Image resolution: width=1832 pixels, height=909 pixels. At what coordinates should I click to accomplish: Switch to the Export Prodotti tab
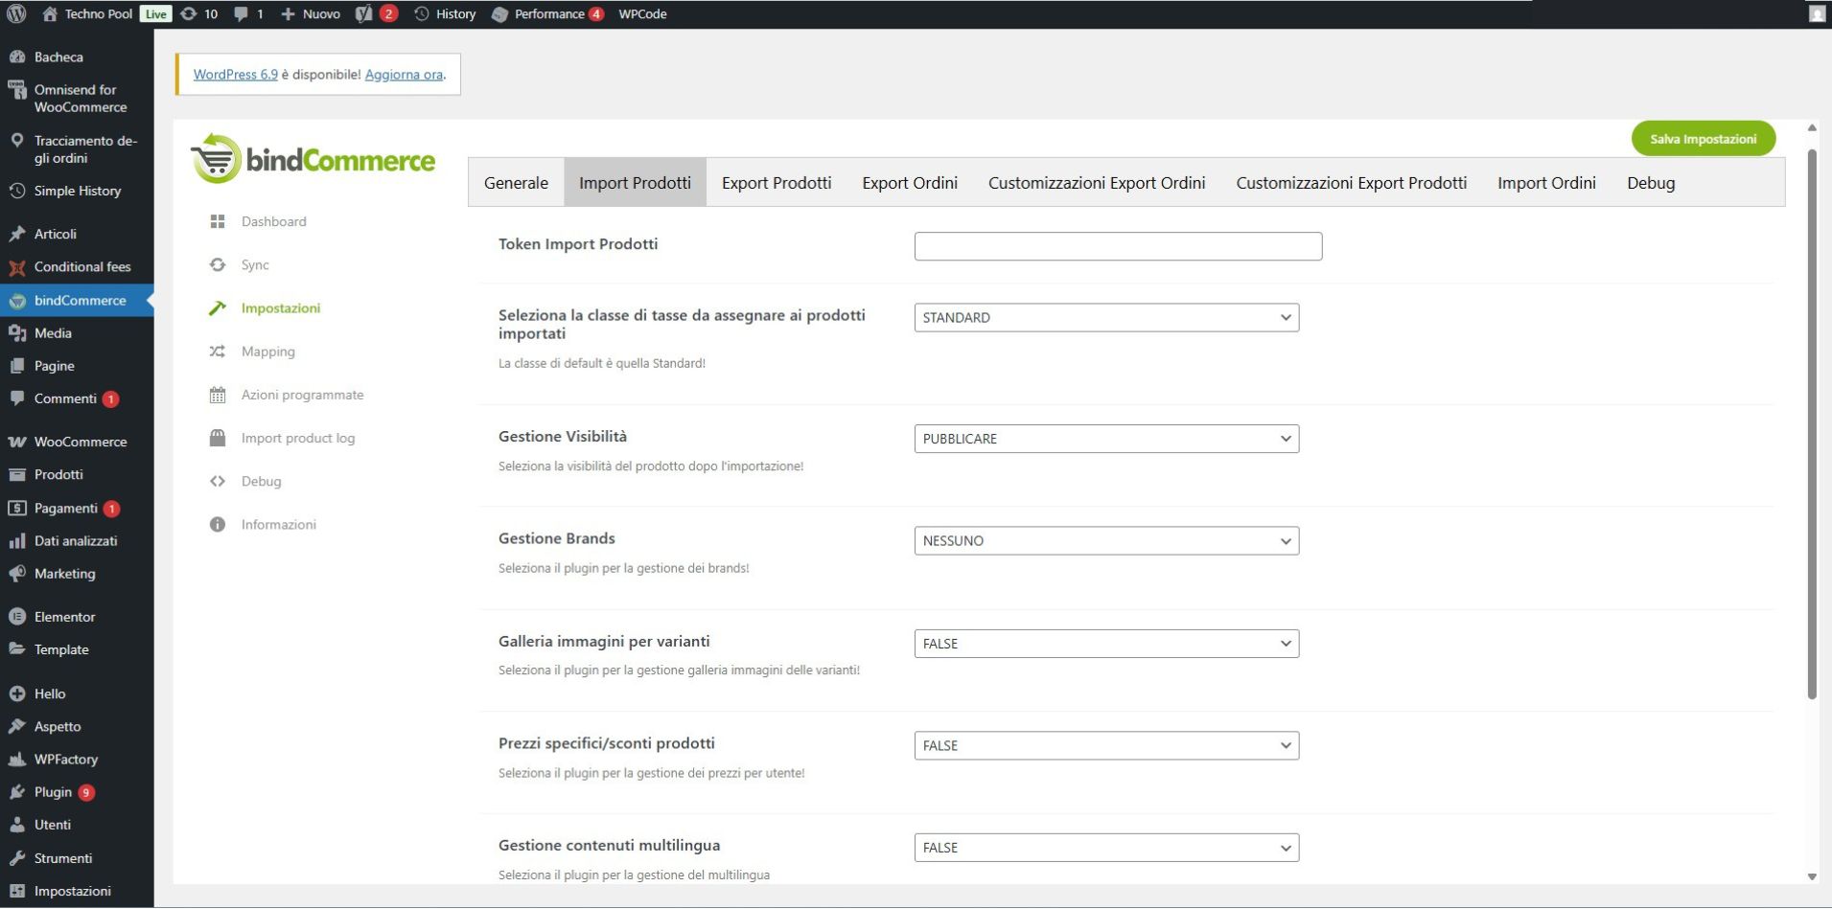click(776, 183)
